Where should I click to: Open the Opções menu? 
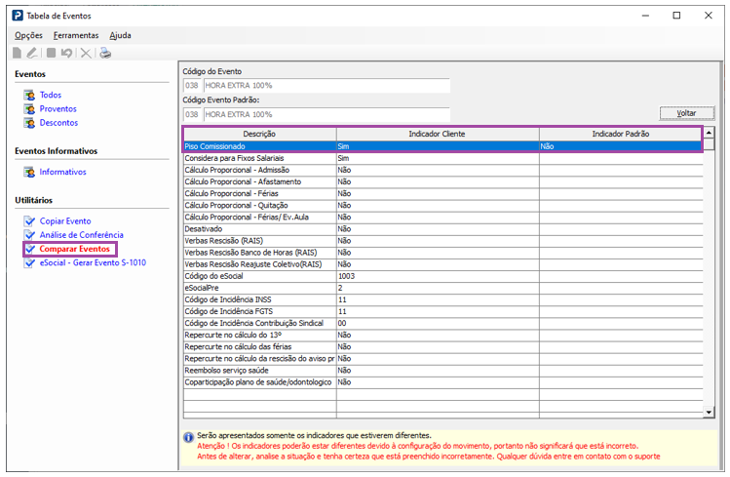point(28,35)
